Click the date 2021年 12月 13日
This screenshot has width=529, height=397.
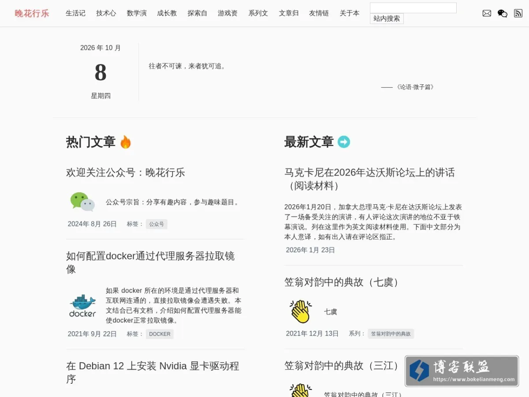312,333
